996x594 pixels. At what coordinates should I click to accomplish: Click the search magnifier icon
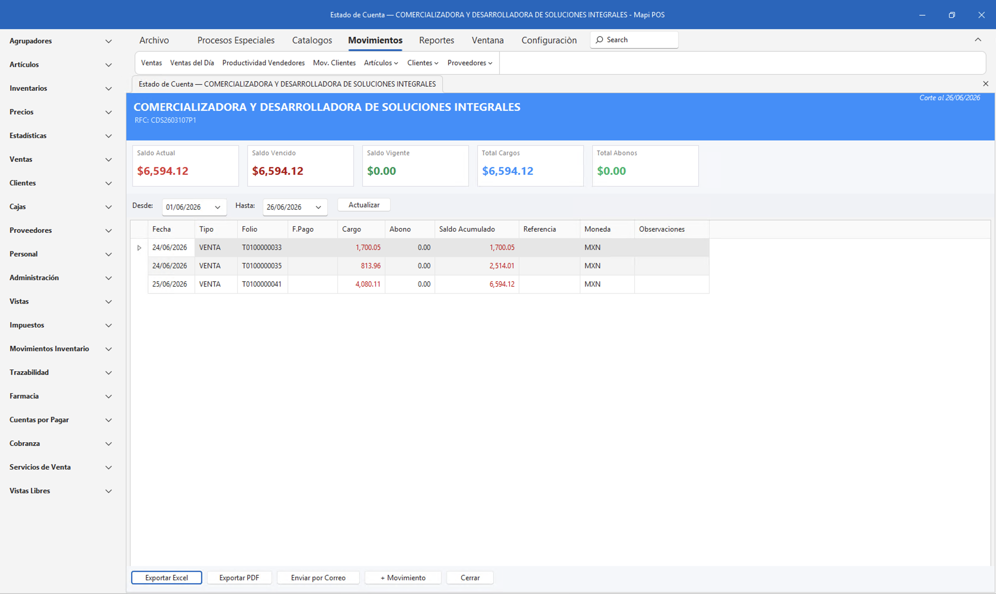pyautogui.click(x=599, y=40)
